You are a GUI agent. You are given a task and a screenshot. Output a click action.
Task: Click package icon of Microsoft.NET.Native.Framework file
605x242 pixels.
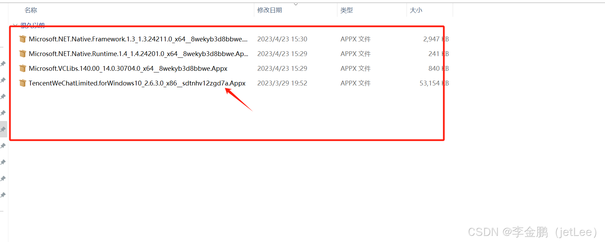[23, 39]
